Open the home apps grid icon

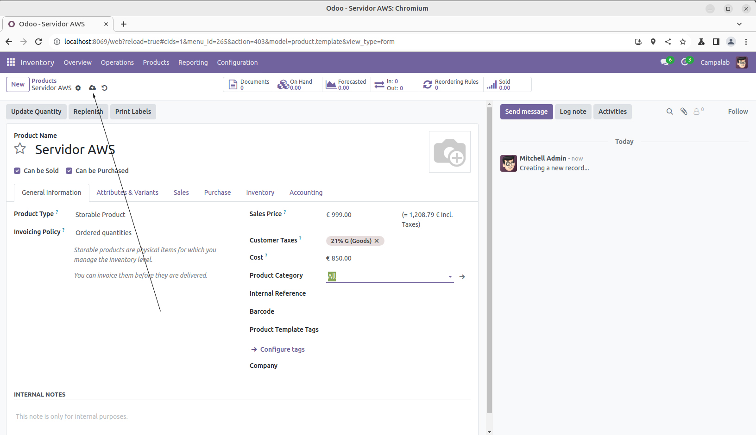click(x=11, y=62)
